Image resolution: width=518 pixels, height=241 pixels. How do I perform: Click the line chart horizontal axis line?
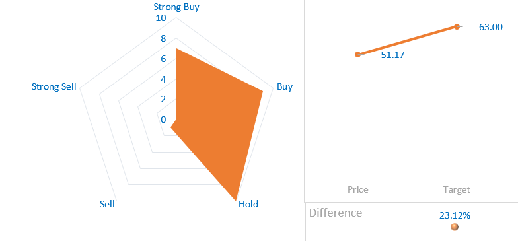pos(407,176)
